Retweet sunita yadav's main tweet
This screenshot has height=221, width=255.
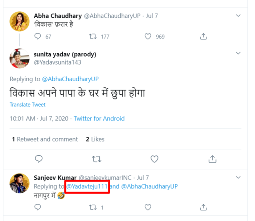[96, 159]
